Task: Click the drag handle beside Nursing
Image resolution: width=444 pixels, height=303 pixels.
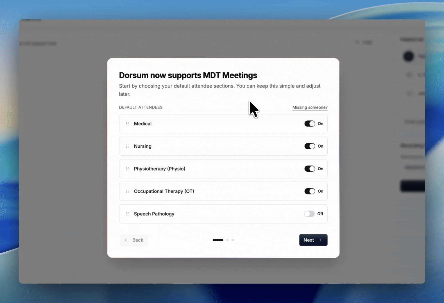Action: [x=127, y=146]
